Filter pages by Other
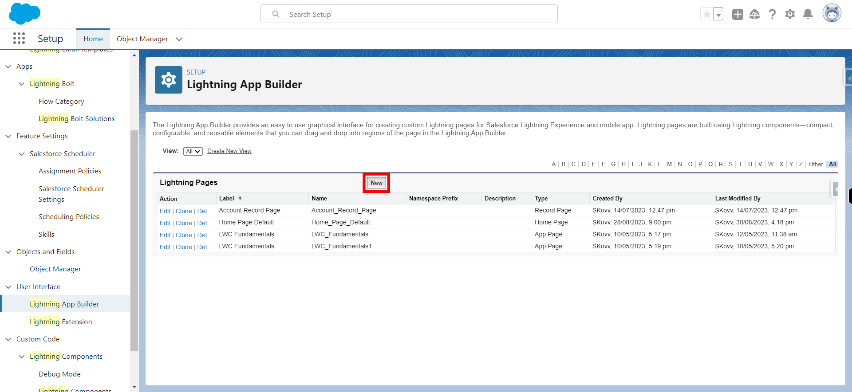Image resolution: width=852 pixels, height=392 pixels. 816,164
